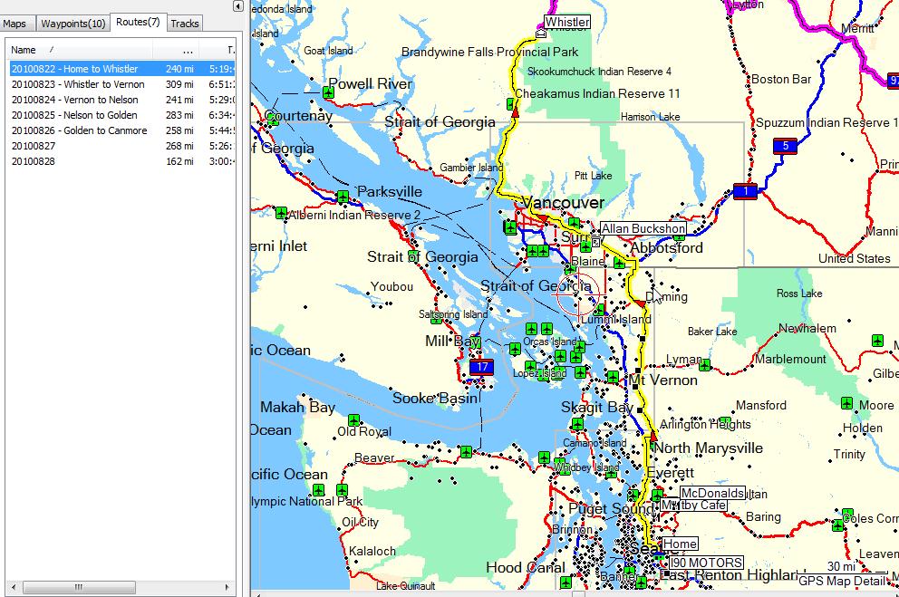Select the Whistler to Vernon route
This screenshot has width=899, height=597.
point(78,84)
